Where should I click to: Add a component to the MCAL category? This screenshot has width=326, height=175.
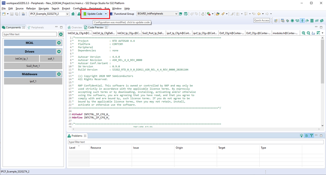click(59, 43)
